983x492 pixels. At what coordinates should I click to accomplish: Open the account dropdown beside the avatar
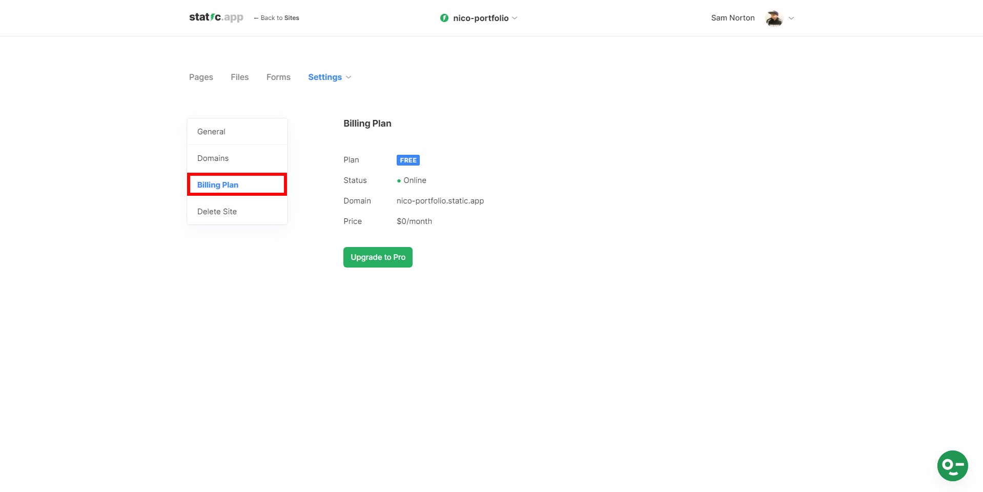(x=791, y=18)
